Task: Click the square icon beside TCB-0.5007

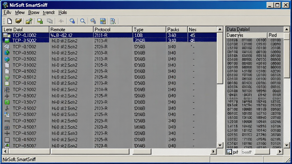Action: tap(7, 140)
